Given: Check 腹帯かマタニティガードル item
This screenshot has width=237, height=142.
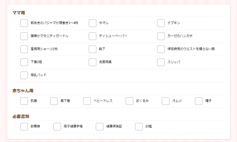Looking at the screenshot, I should click(x=24, y=36).
